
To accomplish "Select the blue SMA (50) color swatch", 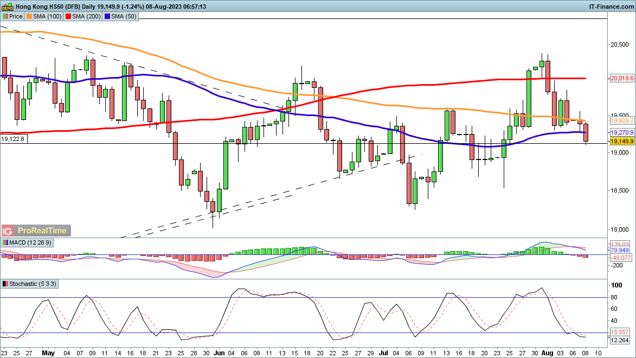I will point(107,17).
